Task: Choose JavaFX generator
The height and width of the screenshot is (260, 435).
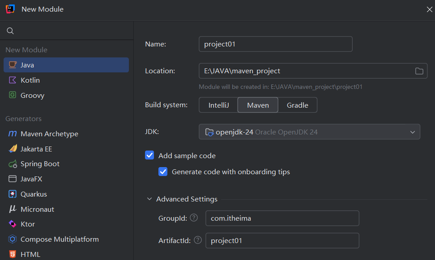Action: (x=66, y=179)
